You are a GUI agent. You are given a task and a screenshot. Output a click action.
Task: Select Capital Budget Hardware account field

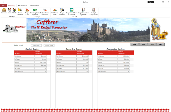coord(24,56)
